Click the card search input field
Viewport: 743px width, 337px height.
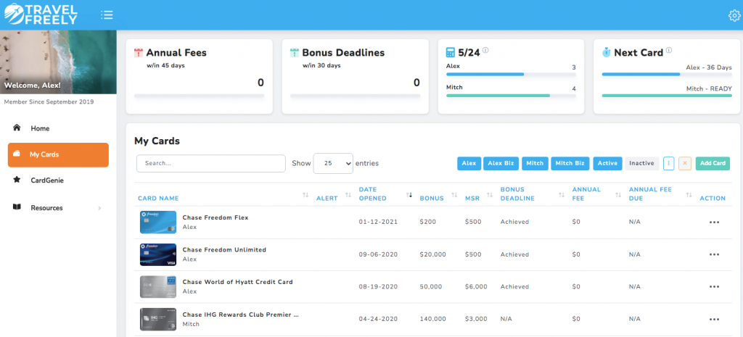click(210, 164)
